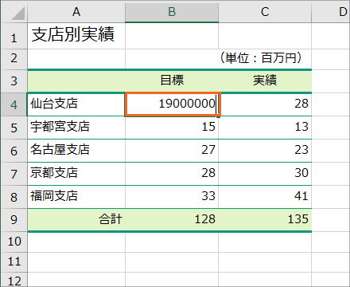Select row 2 header
Viewport: 350px width, 287px height.
tap(14, 59)
